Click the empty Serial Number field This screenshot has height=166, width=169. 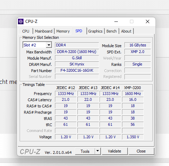(x=77, y=77)
